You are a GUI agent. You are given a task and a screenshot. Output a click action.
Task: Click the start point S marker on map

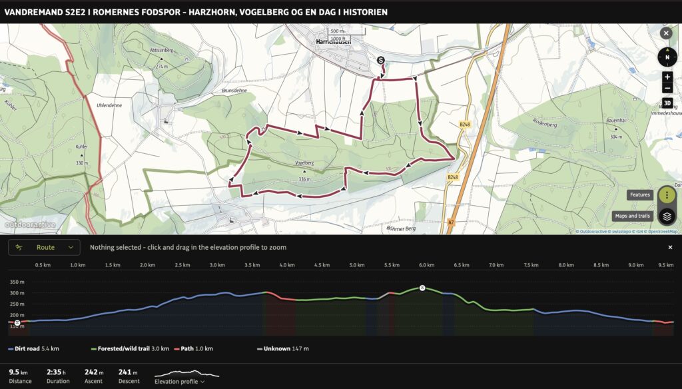(380, 61)
